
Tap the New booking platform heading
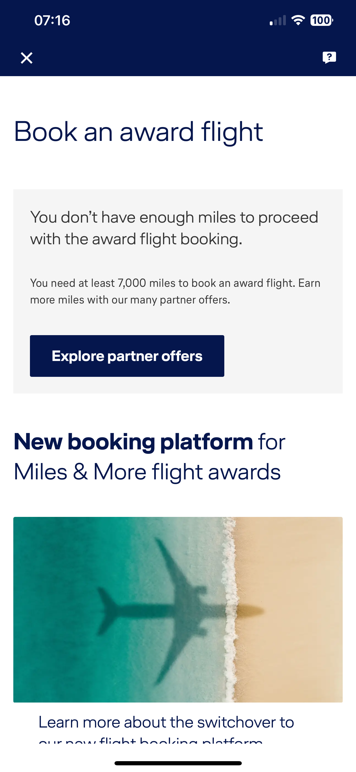(133, 442)
